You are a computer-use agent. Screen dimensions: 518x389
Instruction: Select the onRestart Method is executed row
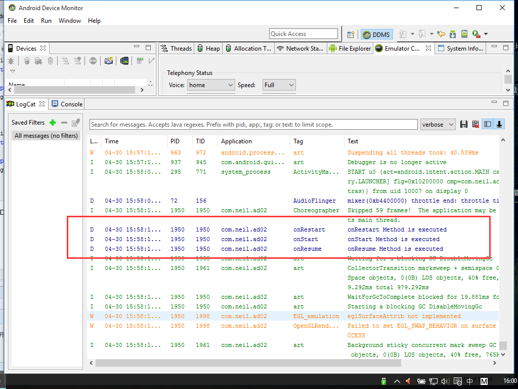[293, 229]
